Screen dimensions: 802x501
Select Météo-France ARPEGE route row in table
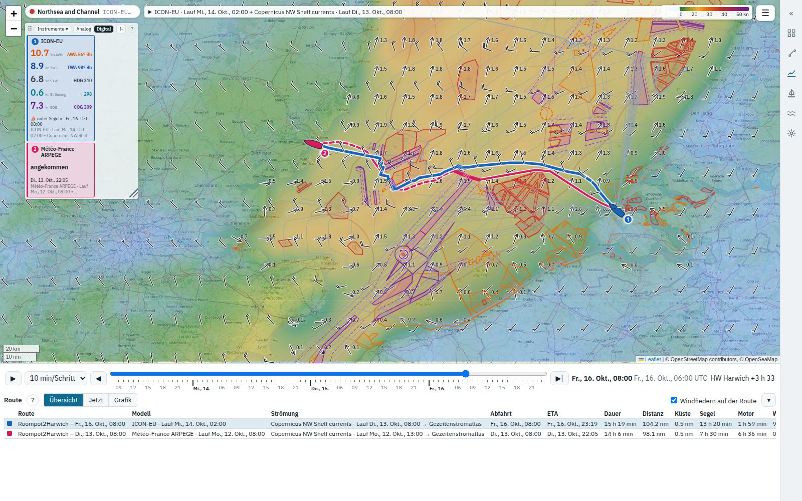tap(390, 434)
